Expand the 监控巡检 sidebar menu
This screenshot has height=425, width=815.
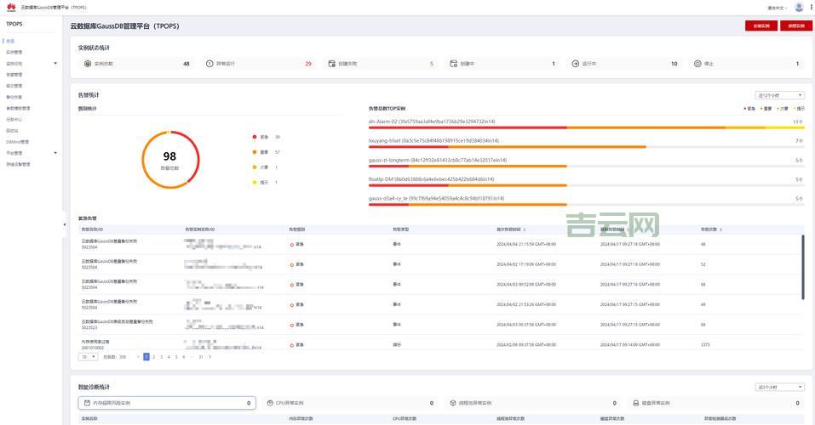[x=55, y=64]
